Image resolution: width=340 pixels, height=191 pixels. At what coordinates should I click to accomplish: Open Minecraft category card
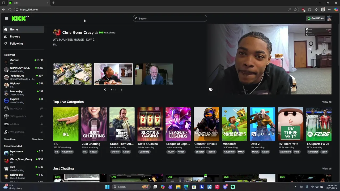click(235, 124)
